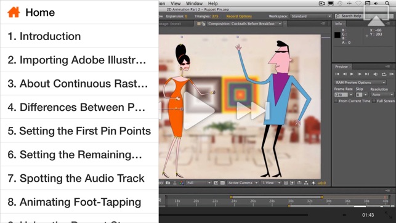The width and height of the screenshot is (396, 223).
Task: Open the Preview panel options menu
Action: [x=387, y=67]
